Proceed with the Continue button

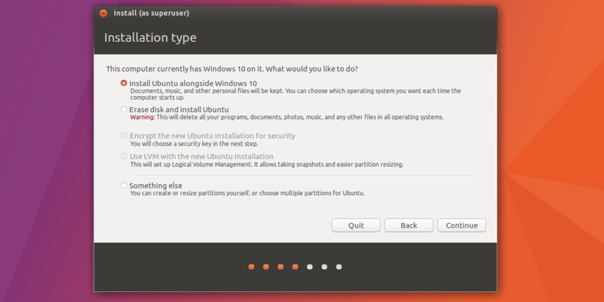click(x=462, y=225)
